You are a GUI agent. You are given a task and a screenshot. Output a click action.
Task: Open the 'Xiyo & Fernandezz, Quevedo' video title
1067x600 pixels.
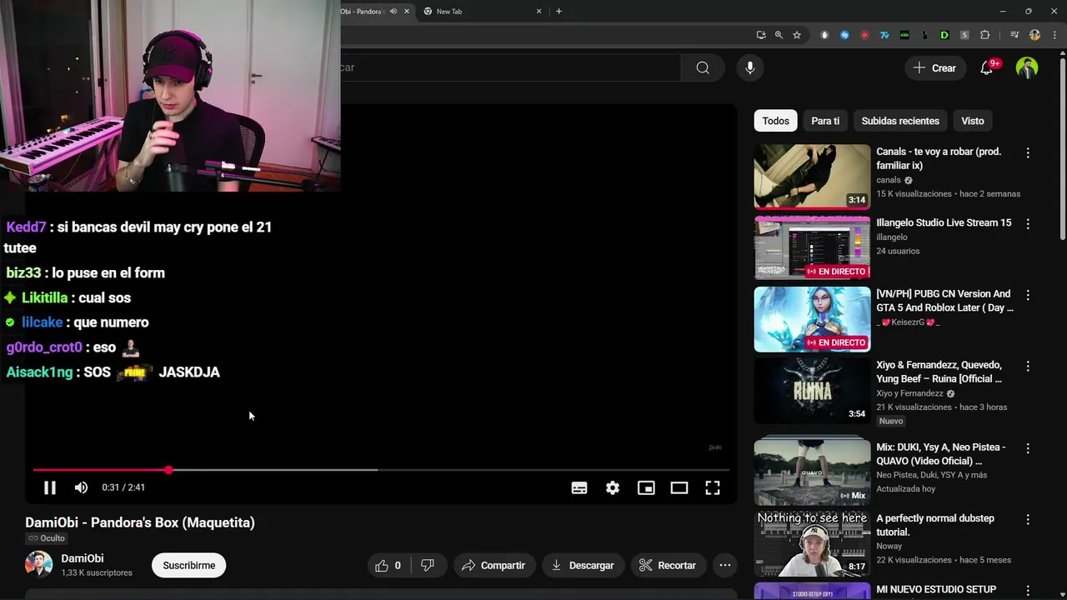coord(939,372)
